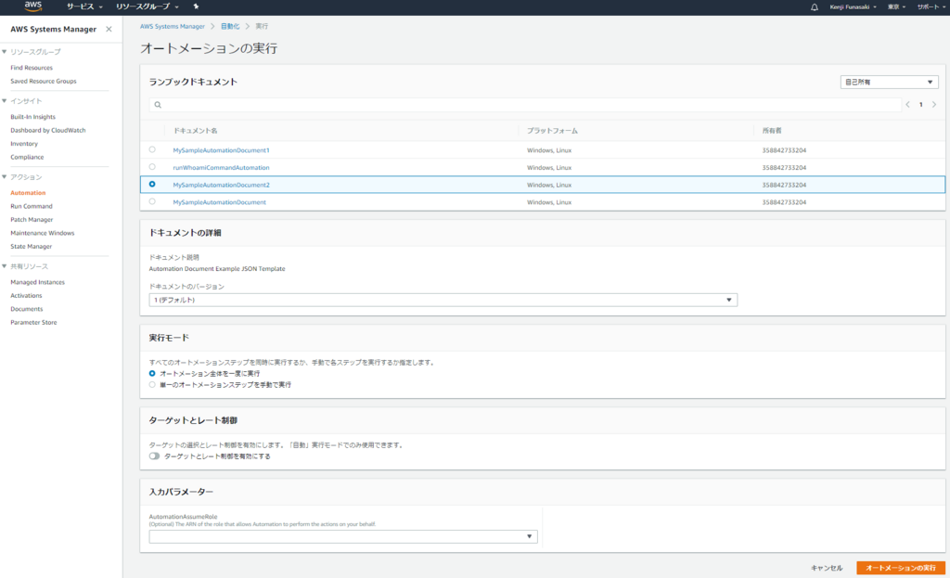
Task: Open Patch Manager in sidebar
Action: tap(32, 219)
